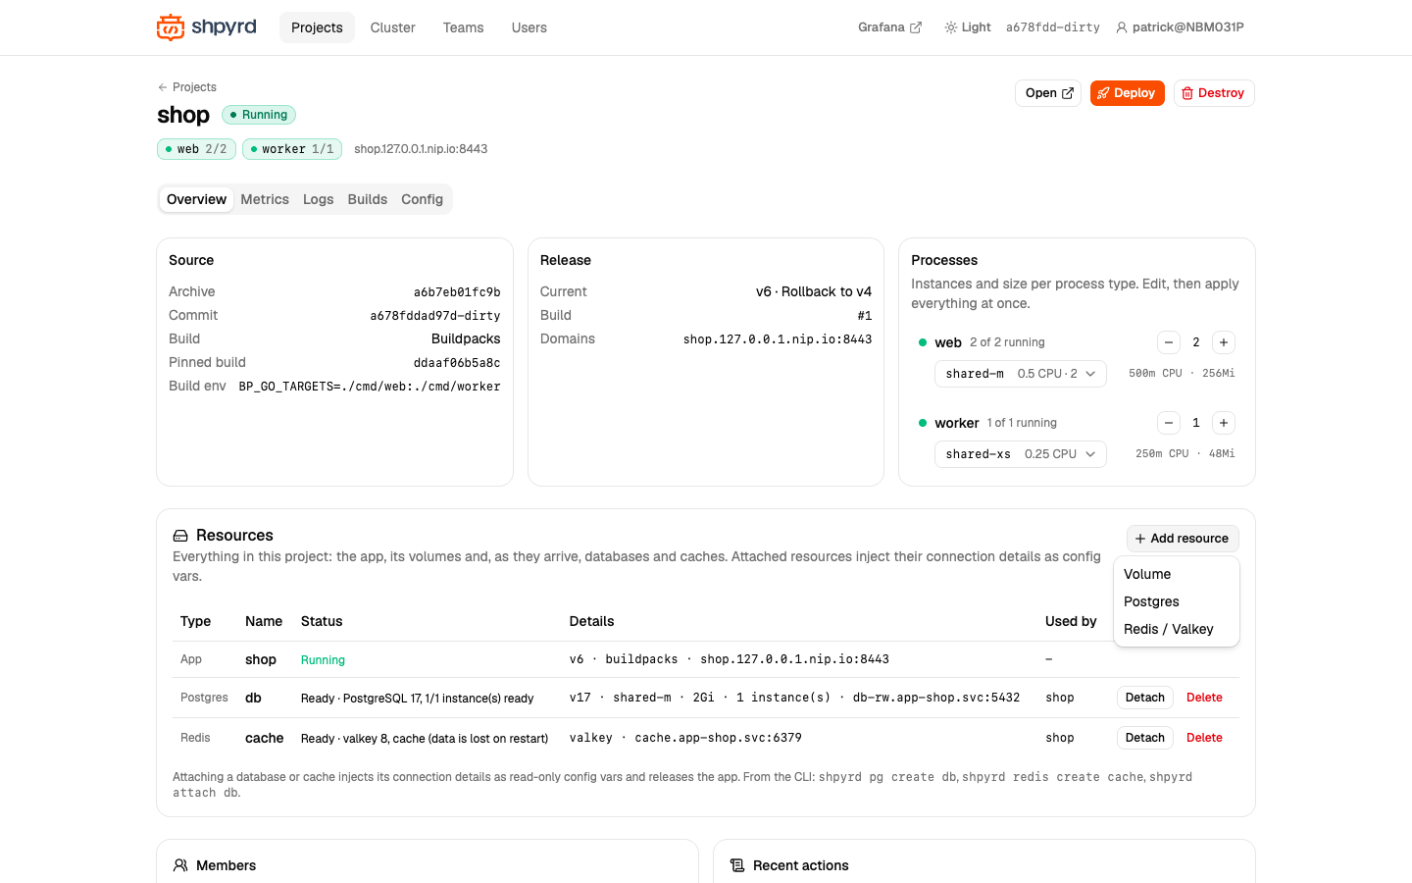Open the Users nav item
Viewport: 1412px width, 883px height.
point(529,27)
